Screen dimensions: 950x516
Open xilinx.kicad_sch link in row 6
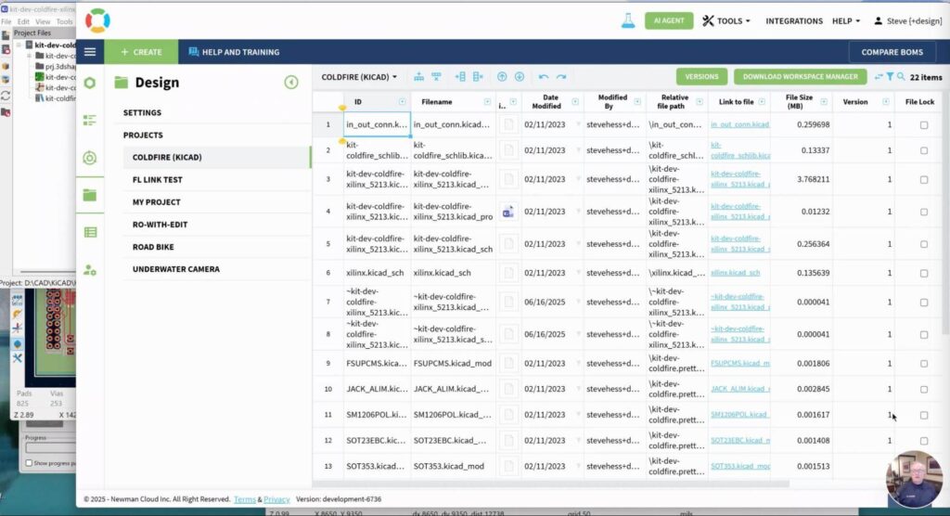[736, 273]
